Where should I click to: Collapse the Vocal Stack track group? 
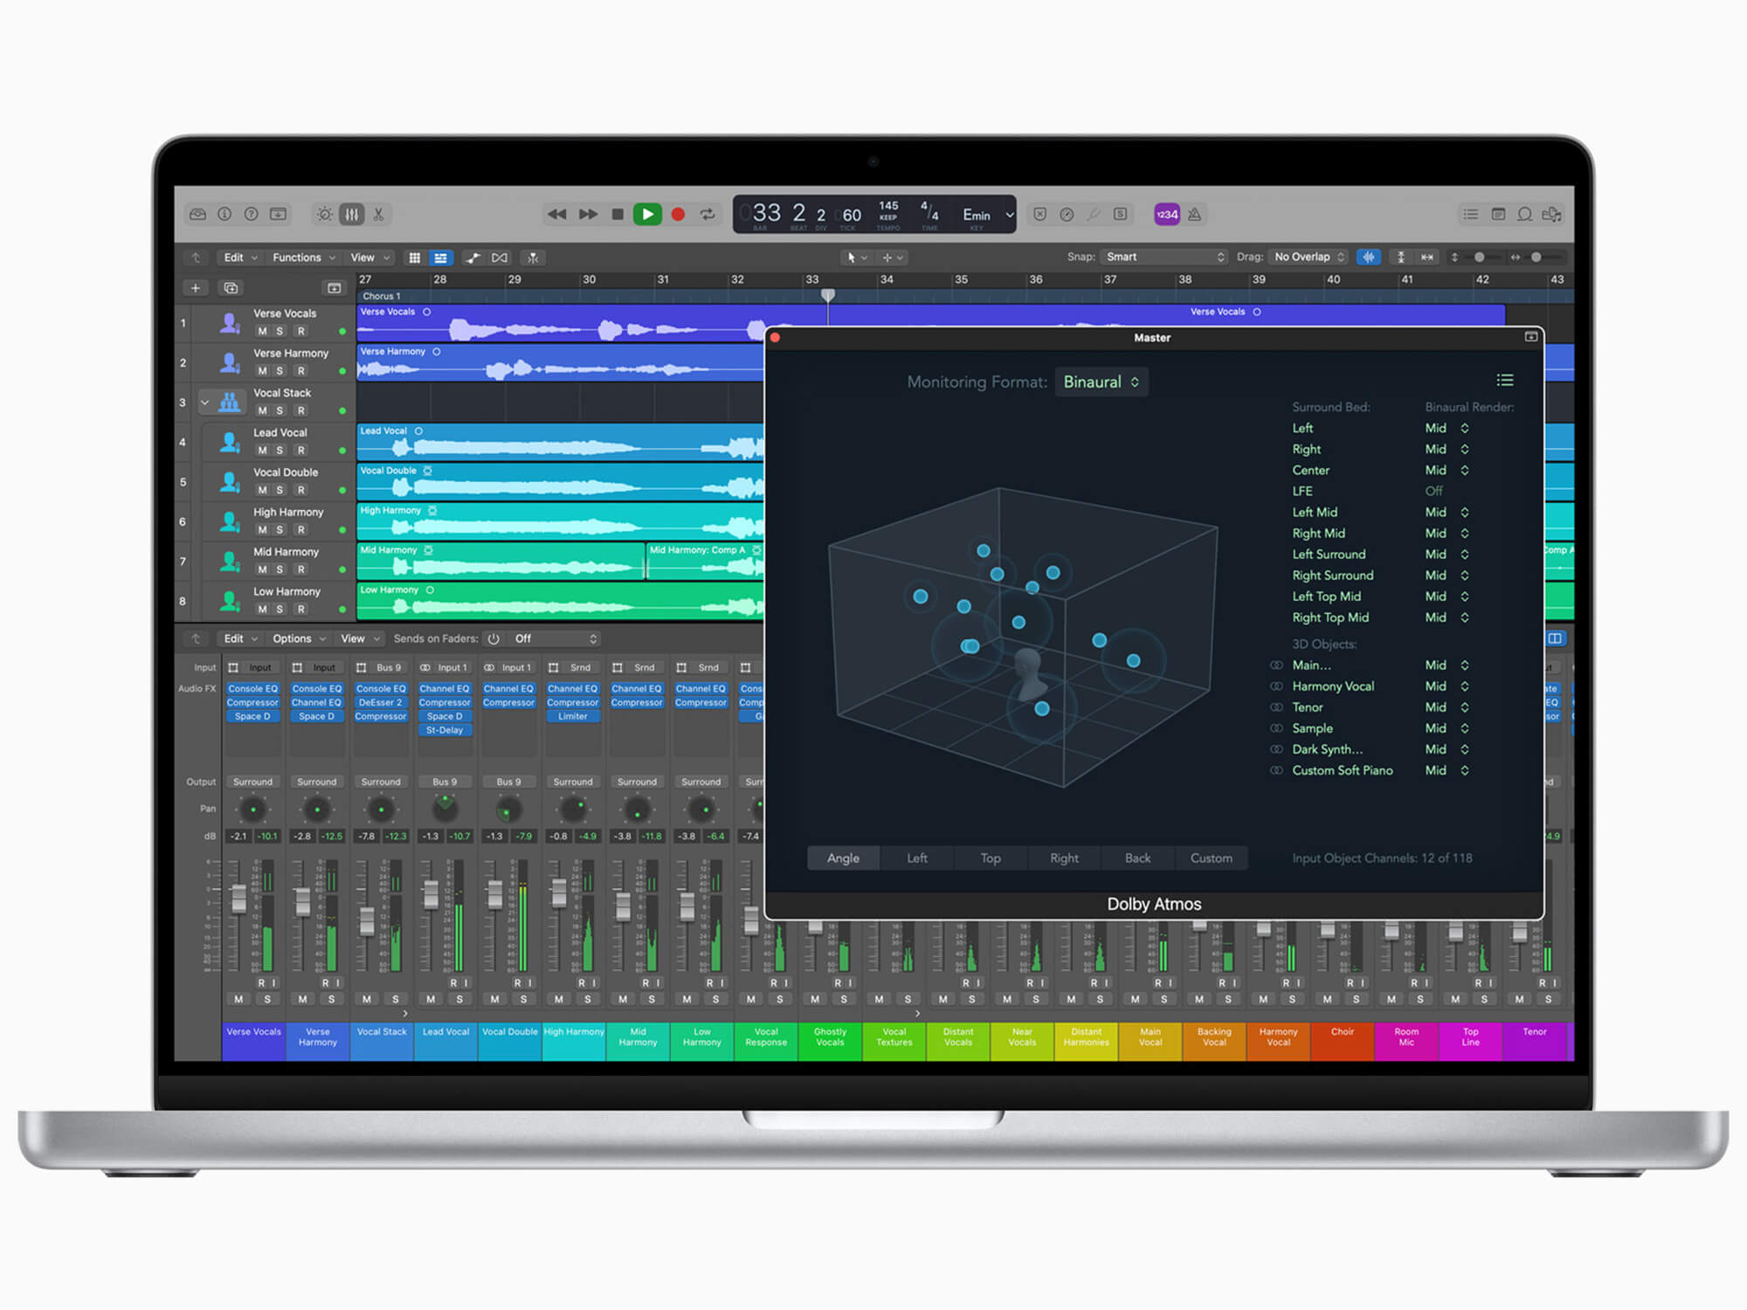pos(204,403)
